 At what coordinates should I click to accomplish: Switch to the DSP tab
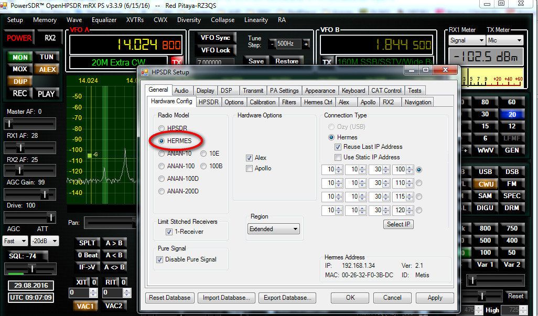[x=227, y=91]
